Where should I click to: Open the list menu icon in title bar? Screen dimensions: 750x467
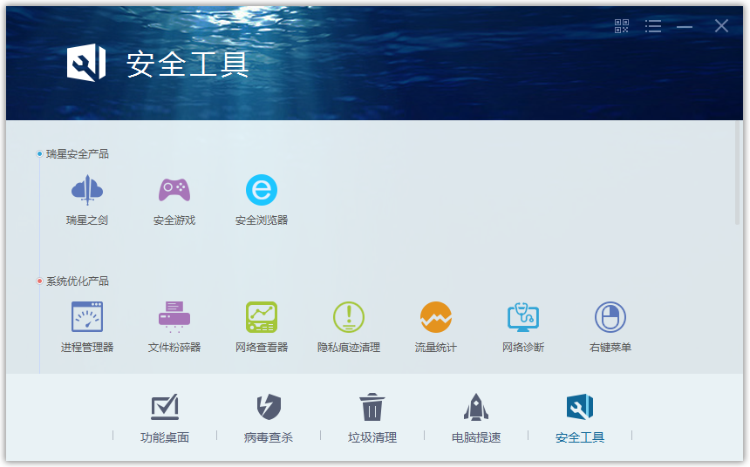pyautogui.click(x=653, y=26)
